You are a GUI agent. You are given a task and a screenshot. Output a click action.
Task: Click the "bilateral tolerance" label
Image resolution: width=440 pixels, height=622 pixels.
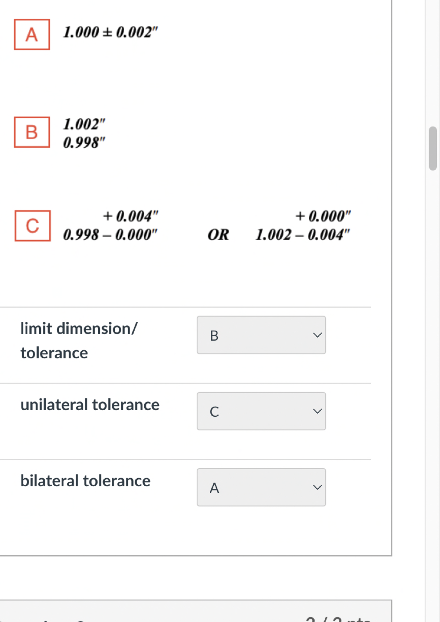click(85, 481)
